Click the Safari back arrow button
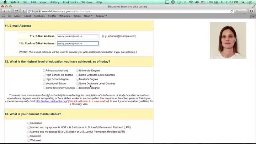Image resolution: width=256 pixels, height=144 pixels. 4,11
